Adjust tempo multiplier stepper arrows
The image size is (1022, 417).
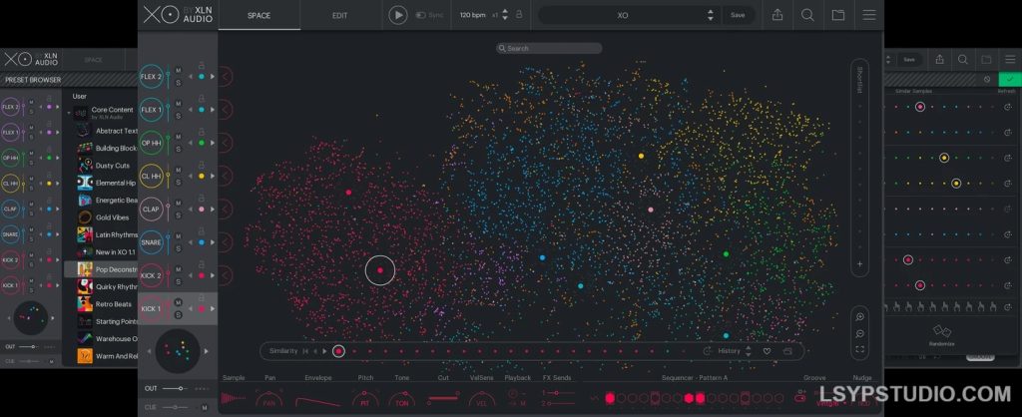click(x=504, y=15)
